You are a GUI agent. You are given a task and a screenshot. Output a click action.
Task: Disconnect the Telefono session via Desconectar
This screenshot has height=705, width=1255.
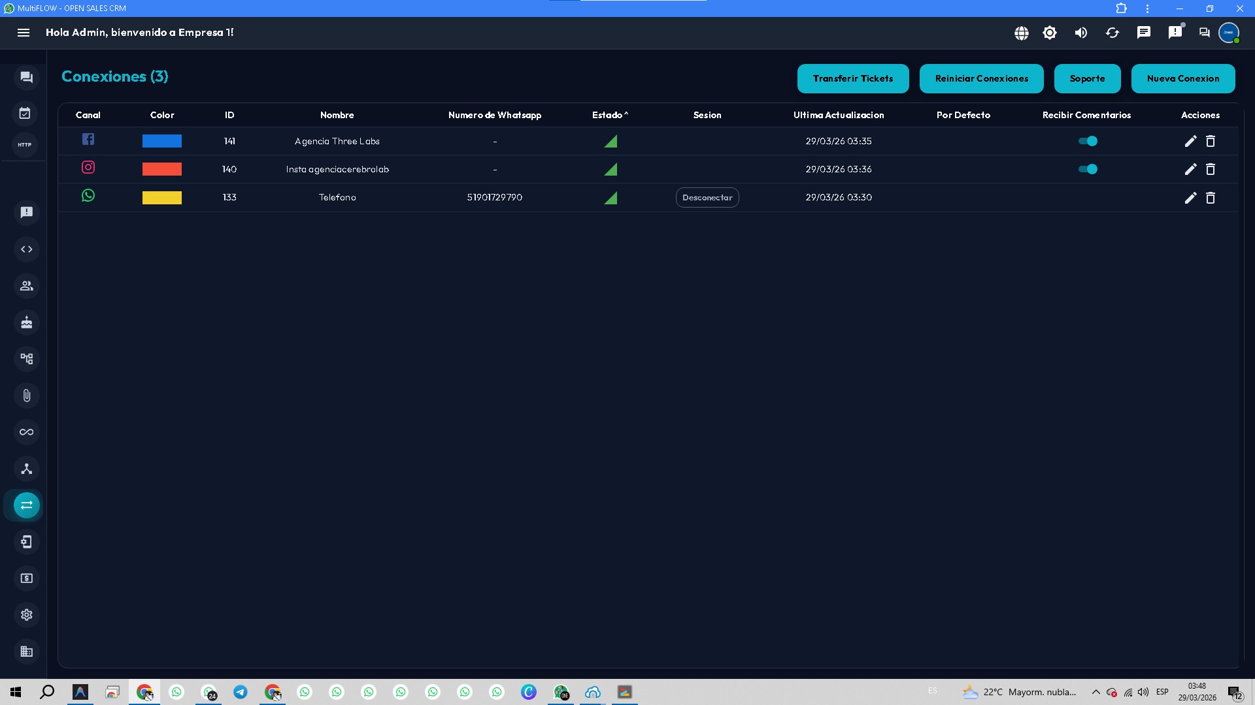[707, 197]
